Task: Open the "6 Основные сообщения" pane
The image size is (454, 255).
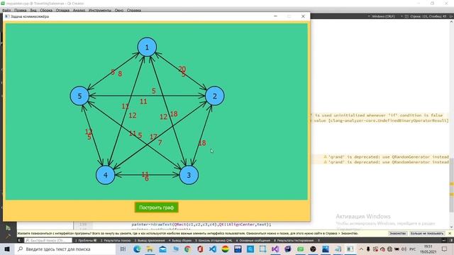Action: [253, 240]
